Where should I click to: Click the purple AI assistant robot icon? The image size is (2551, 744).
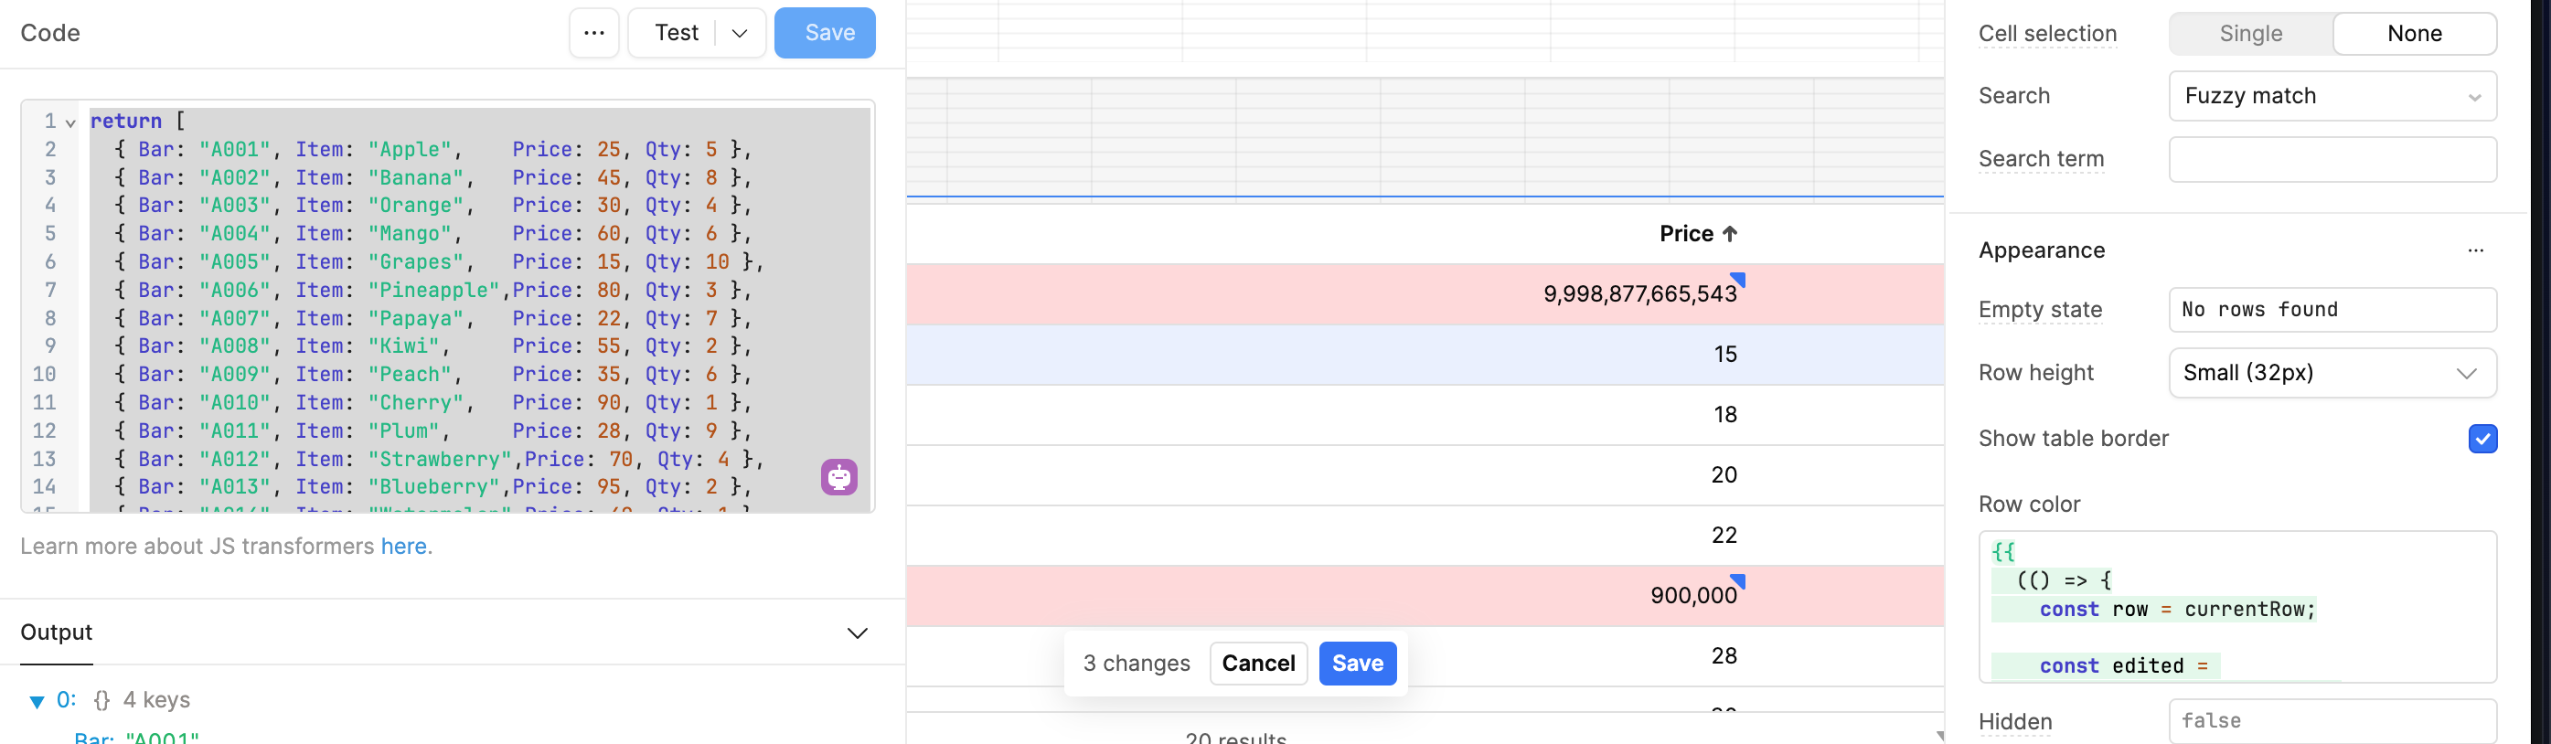(x=838, y=477)
